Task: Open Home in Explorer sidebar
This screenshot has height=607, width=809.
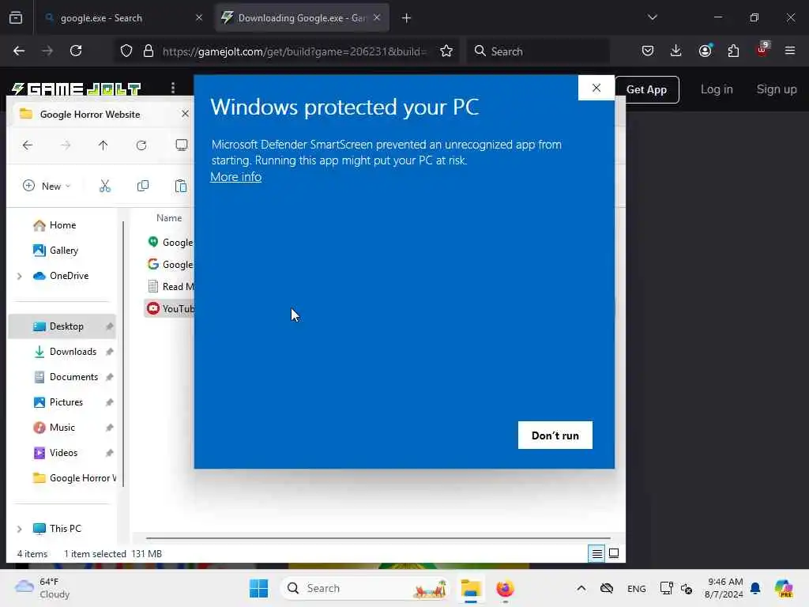Action: pos(62,225)
